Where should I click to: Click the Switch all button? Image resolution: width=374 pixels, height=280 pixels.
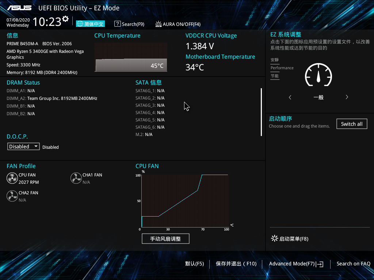point(351,124)
